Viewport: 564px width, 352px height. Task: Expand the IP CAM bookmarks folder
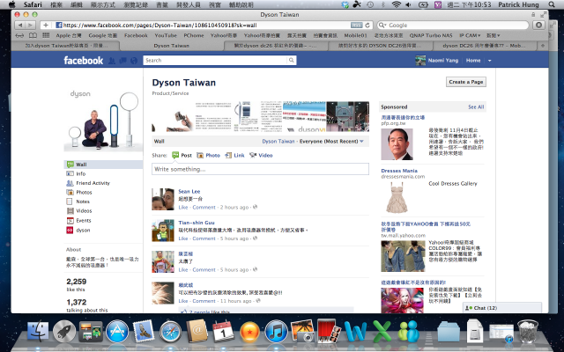[x=470, y=35]
